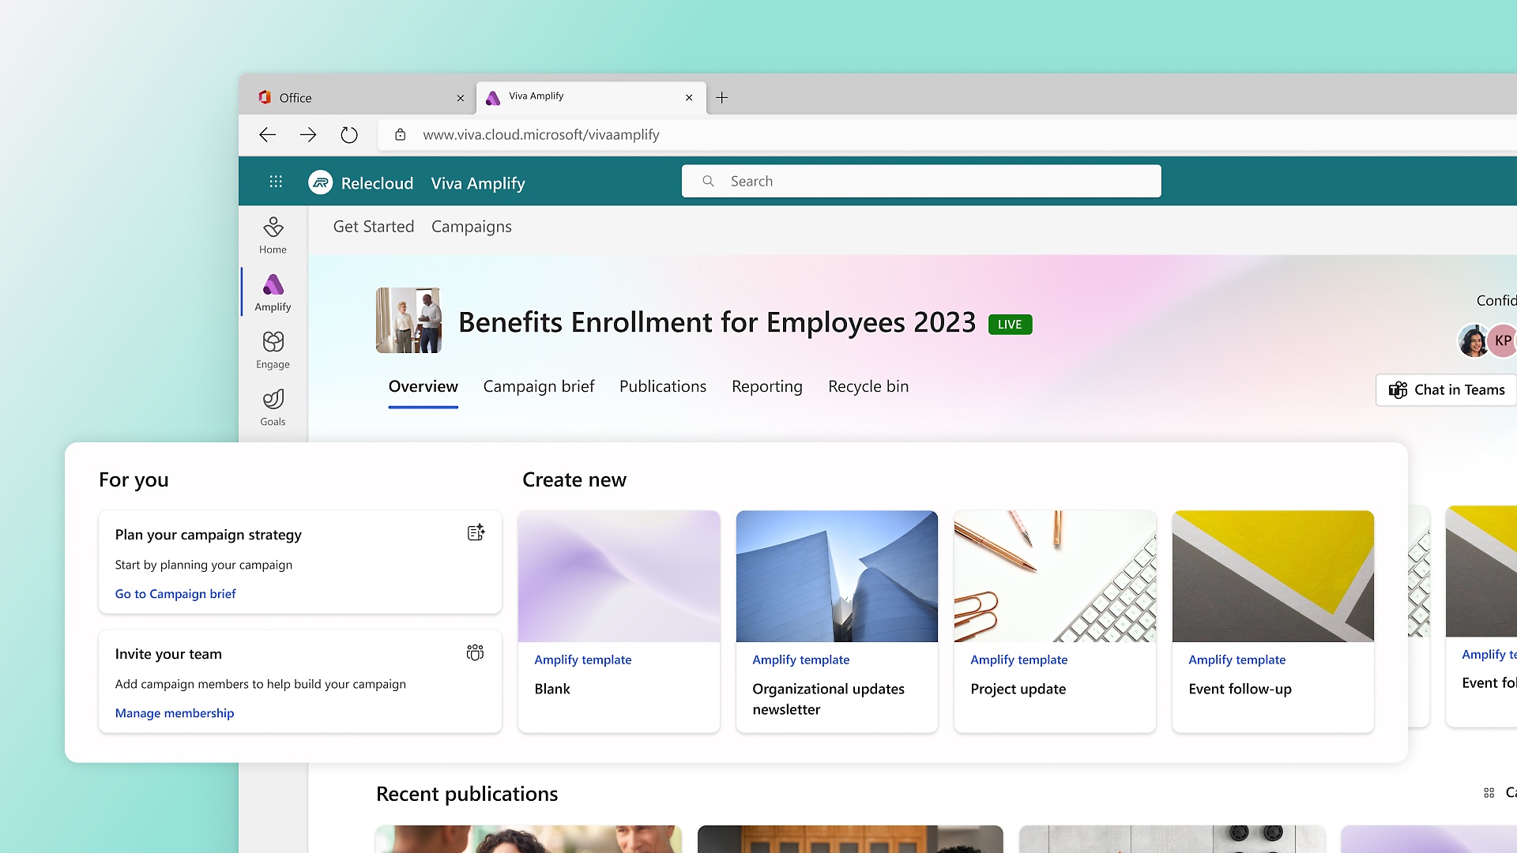This screenshot has width=1517, height=853.
Task: Select the Publications tab
Action: pos(661,386)
